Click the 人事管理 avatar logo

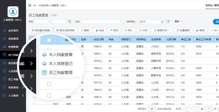tap(13, 12)
